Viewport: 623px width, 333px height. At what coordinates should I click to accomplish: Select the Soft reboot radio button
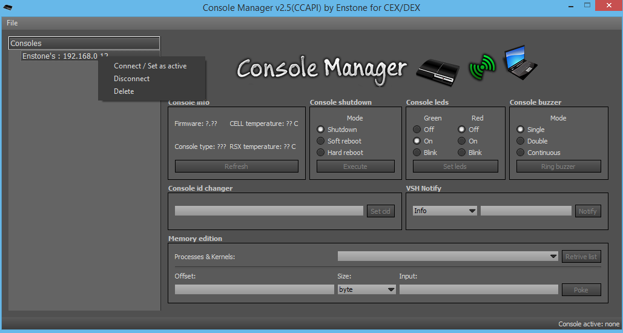pos(321,141)
